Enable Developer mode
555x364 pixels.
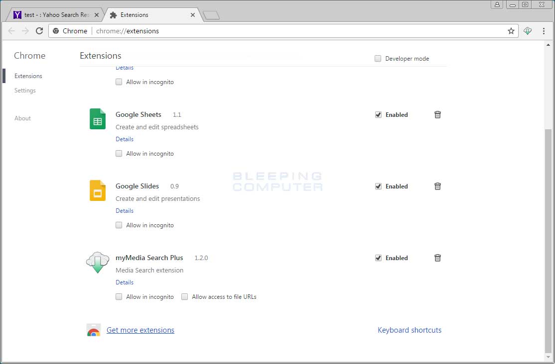378,58
